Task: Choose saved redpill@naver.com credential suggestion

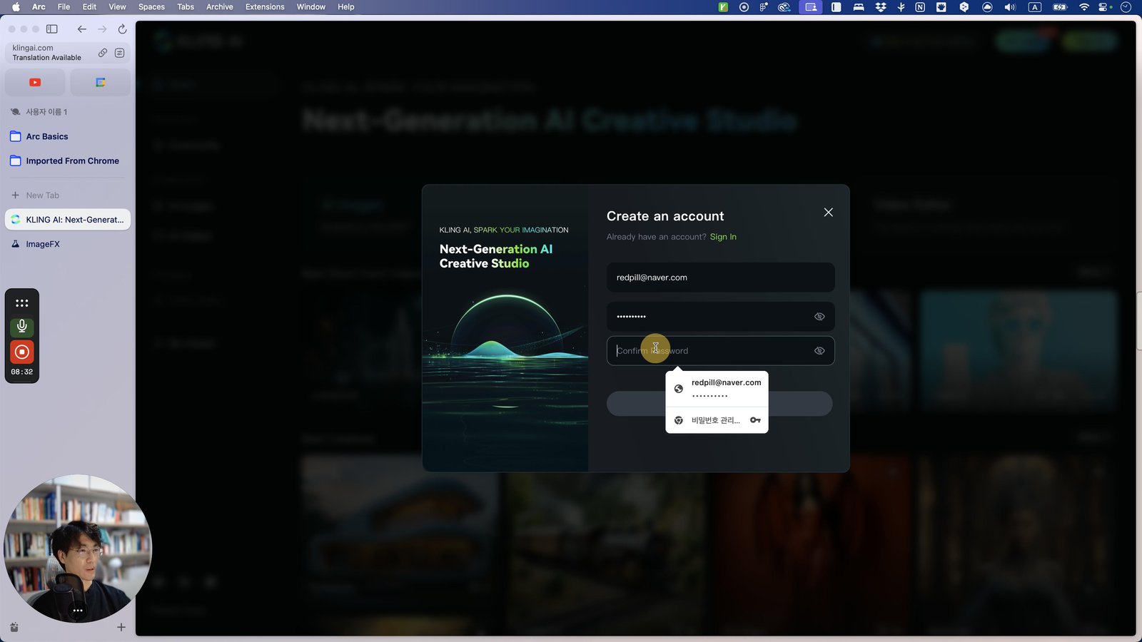Action: pos(717,389)
